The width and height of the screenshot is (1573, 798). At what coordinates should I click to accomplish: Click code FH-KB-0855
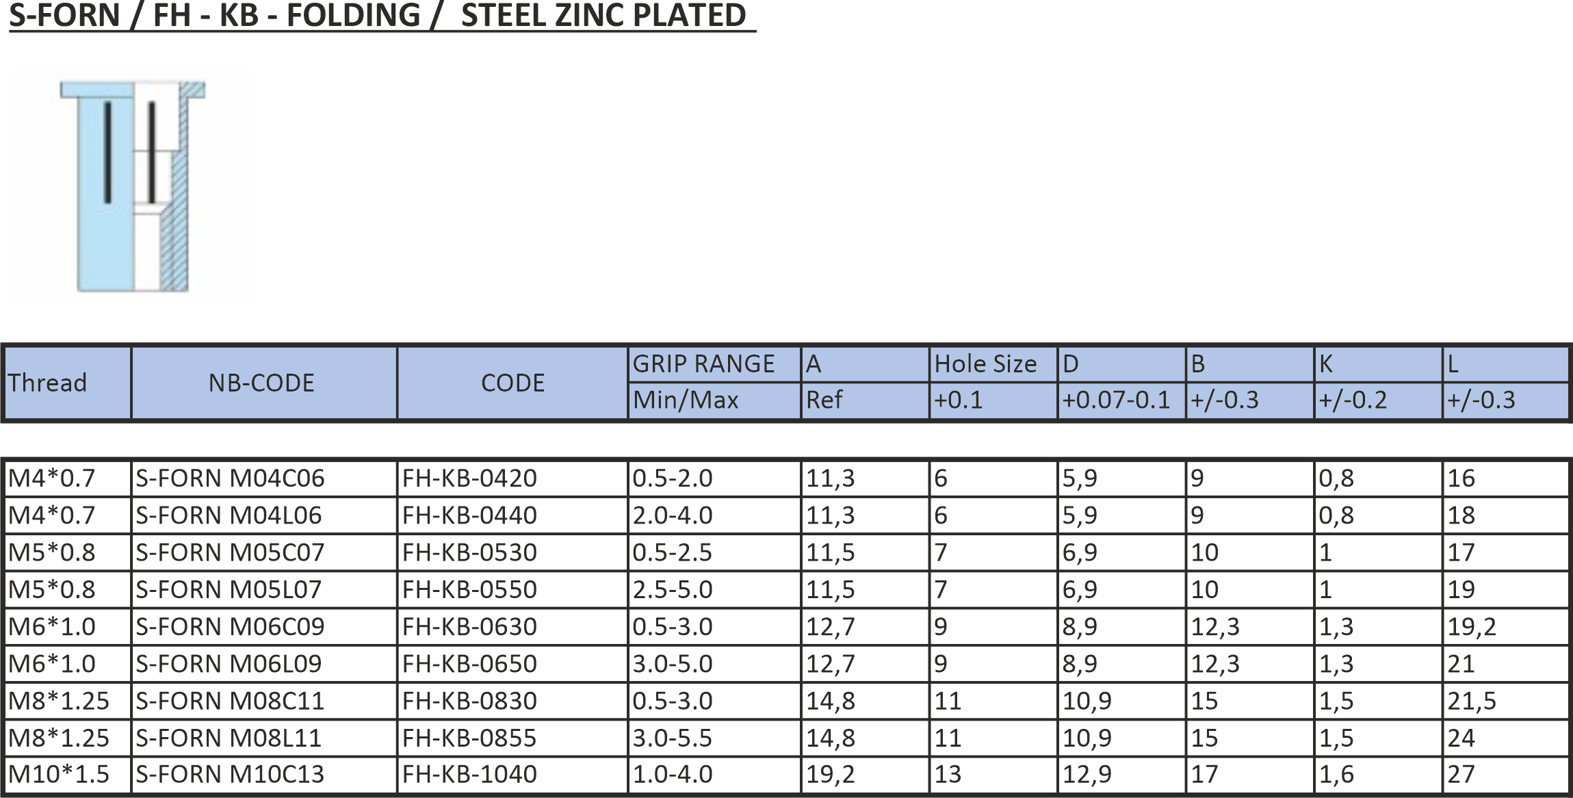tap(512, 737)
